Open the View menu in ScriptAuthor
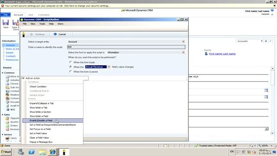277x156 pixels. pos(33,24)
